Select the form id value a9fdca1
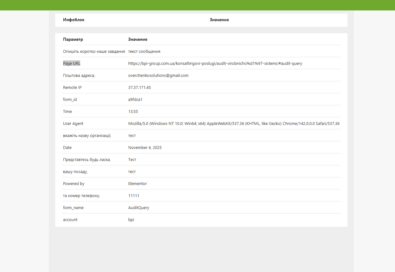Screen dimensions: 395x272 pos(135,100)
